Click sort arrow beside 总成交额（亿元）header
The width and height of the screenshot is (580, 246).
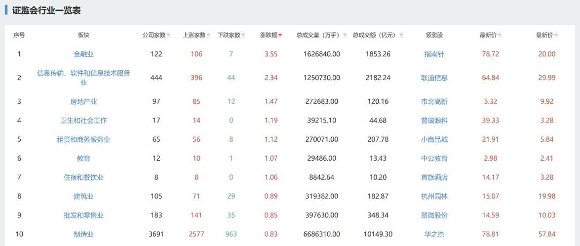(x=401, y=35)
